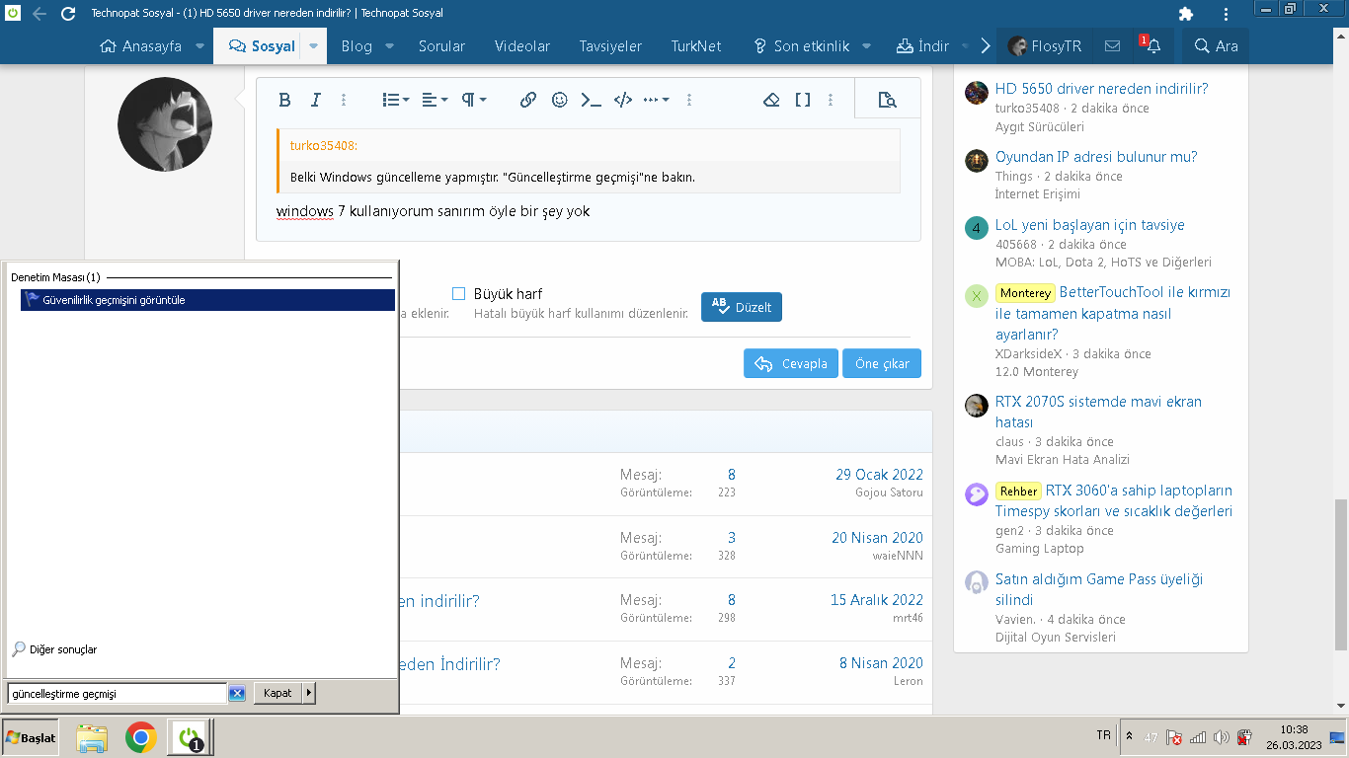Open the network icon in the system tray
The width and height of the screenshot is (1349, 758).
pyautogui.click(x=1198, y=737)
